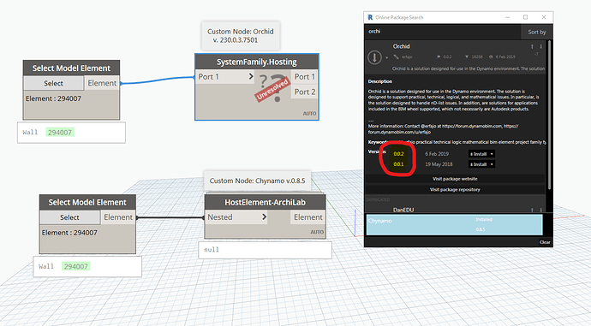
Task: Open the Sort by menu
Action: pos(537,32)
